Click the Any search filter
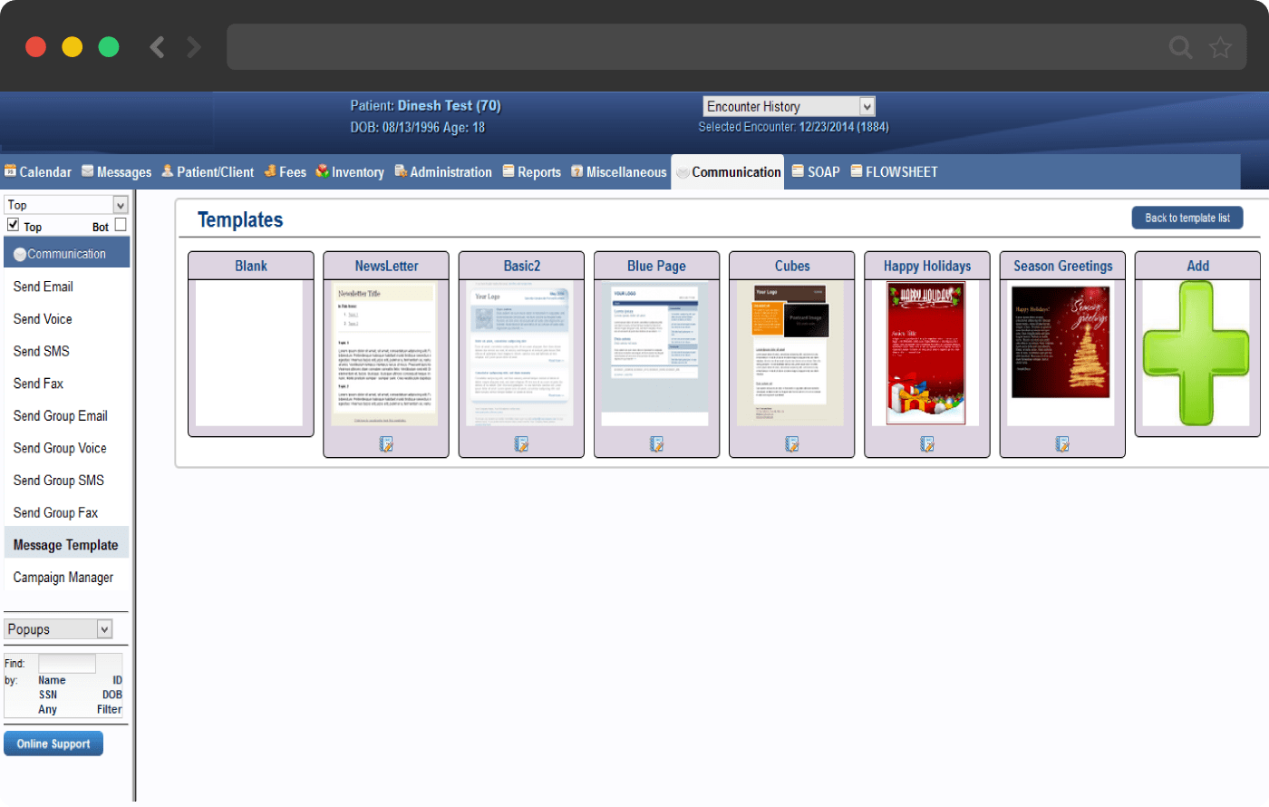The image size is (1269, 807). [x=48, y=709]
